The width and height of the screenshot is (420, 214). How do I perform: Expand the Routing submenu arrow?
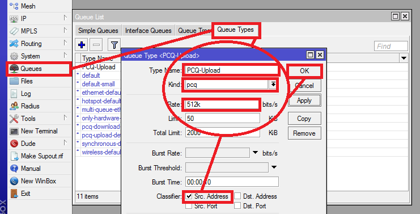point(65,43)
